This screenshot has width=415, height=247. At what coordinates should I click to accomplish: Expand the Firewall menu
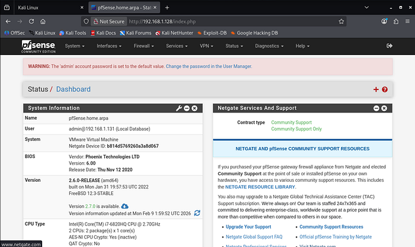143,46
